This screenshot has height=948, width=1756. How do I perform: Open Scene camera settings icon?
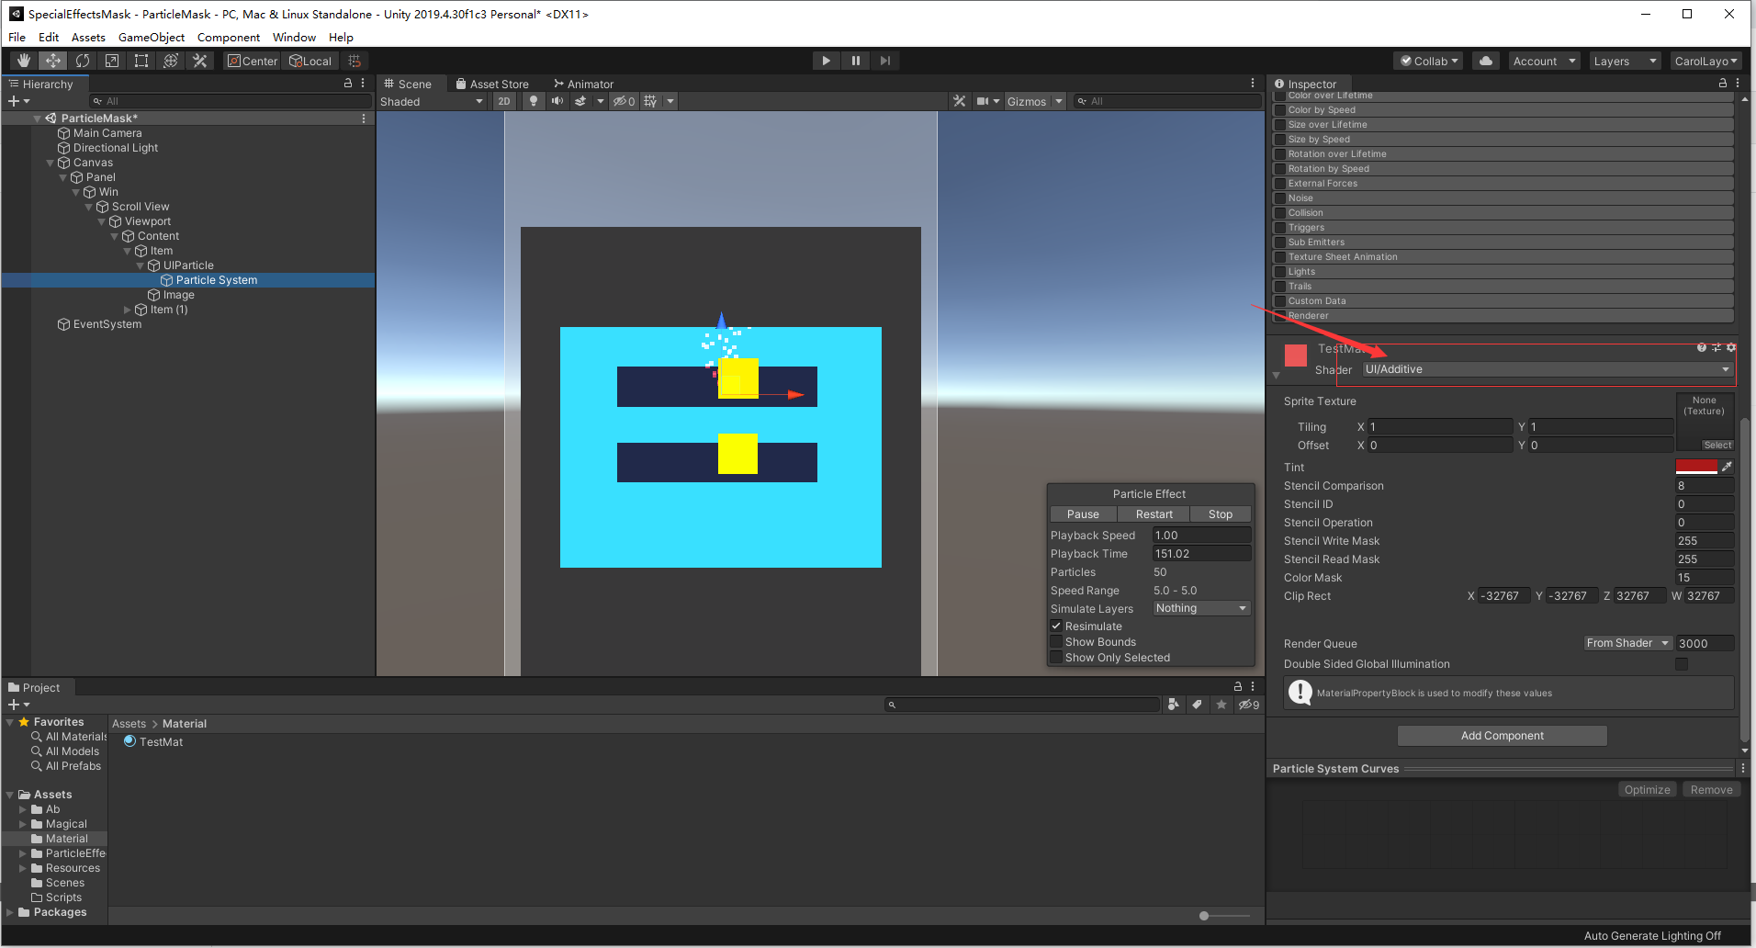click(983, 101)
